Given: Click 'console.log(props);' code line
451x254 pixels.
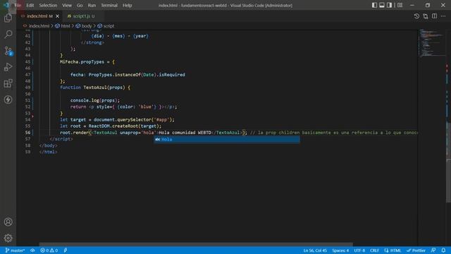Looking at the screenshot, I should 95,100.
